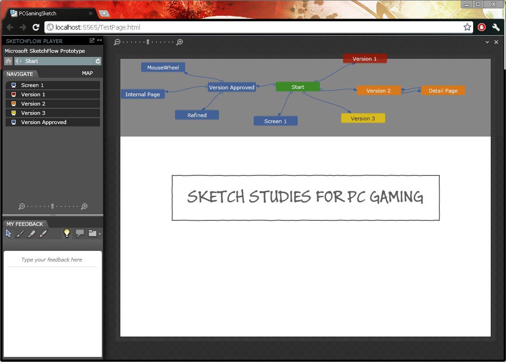Adjust the Navigate panel zoom slider handle
Viewport: 506px width, 362px height.
click(53, 206)
